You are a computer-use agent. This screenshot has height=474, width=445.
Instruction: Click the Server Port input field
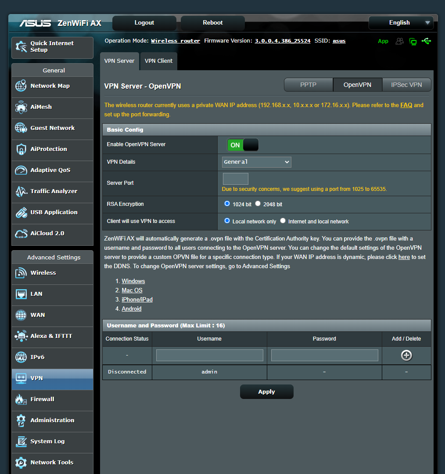[x=236, y=179]
